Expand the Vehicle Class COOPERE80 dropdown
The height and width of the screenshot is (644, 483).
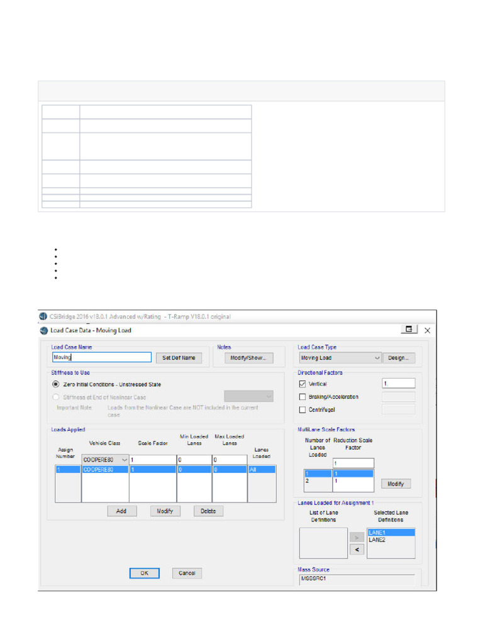point(105,460)
